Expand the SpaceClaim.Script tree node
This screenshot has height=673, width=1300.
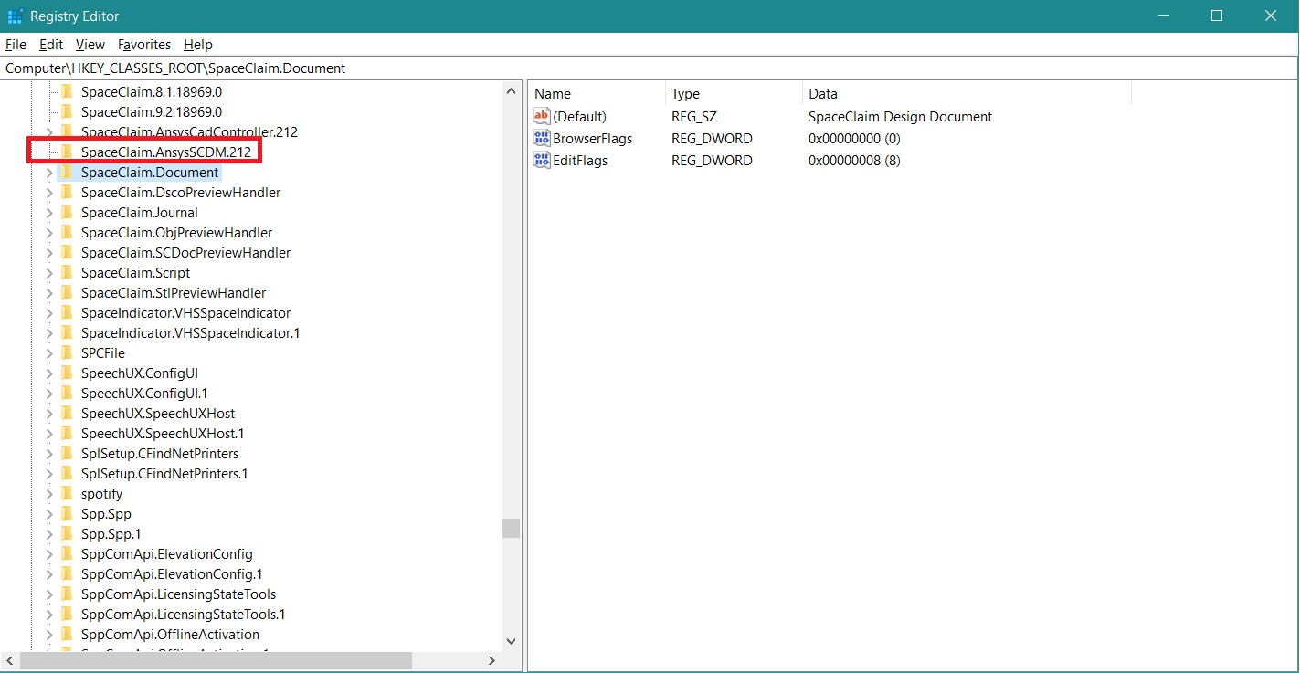coord(49,273)
